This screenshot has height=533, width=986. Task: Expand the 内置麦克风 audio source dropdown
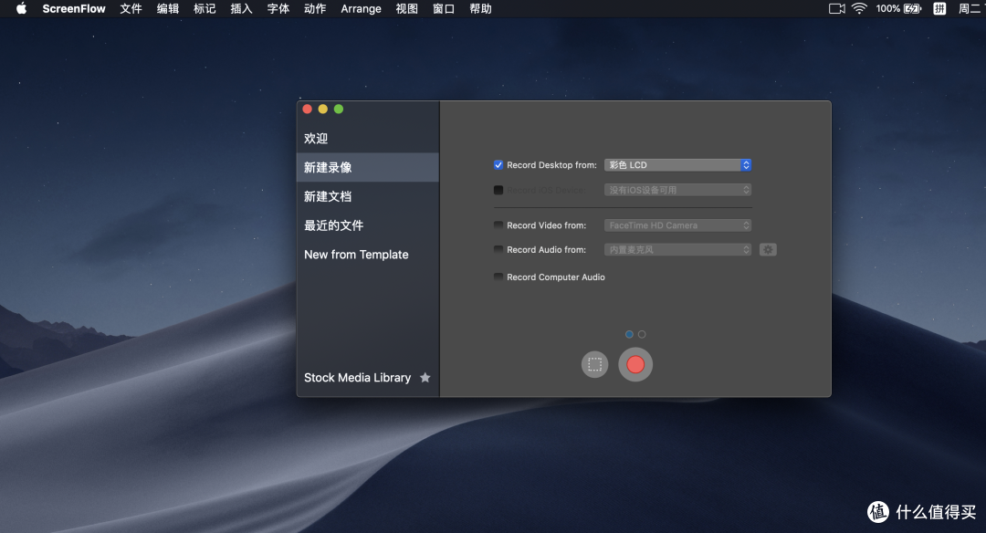677,249
